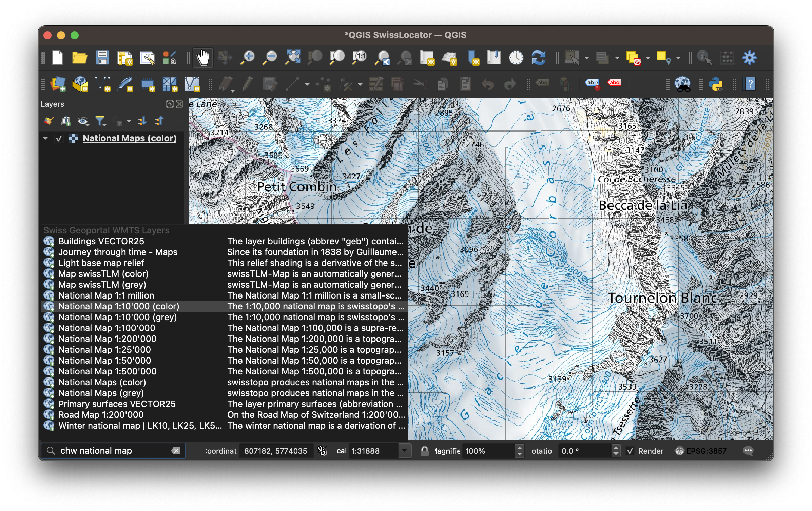The width and height of the screenshot is (812, 511).
Task: Select Winter national map result
Action: (x=225, y=426)
